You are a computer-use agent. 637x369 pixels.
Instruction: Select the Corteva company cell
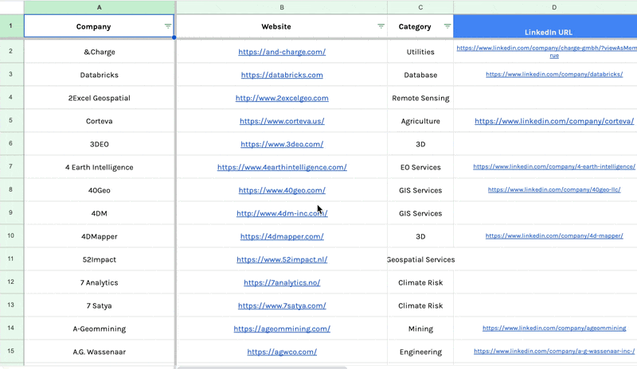point(99,121)
